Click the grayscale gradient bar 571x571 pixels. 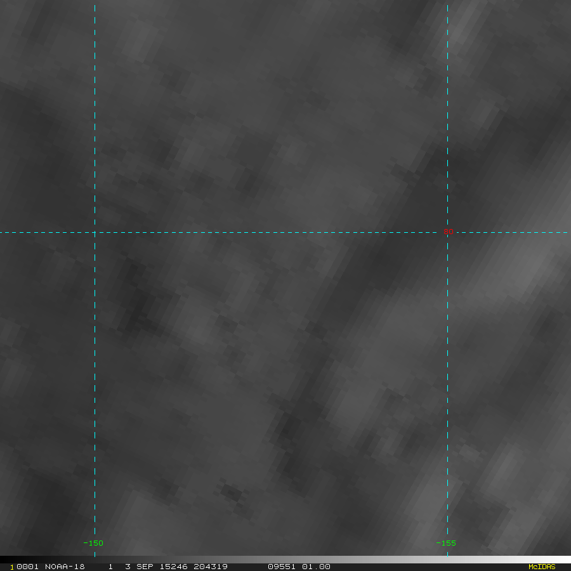click(x=285, y=560)
